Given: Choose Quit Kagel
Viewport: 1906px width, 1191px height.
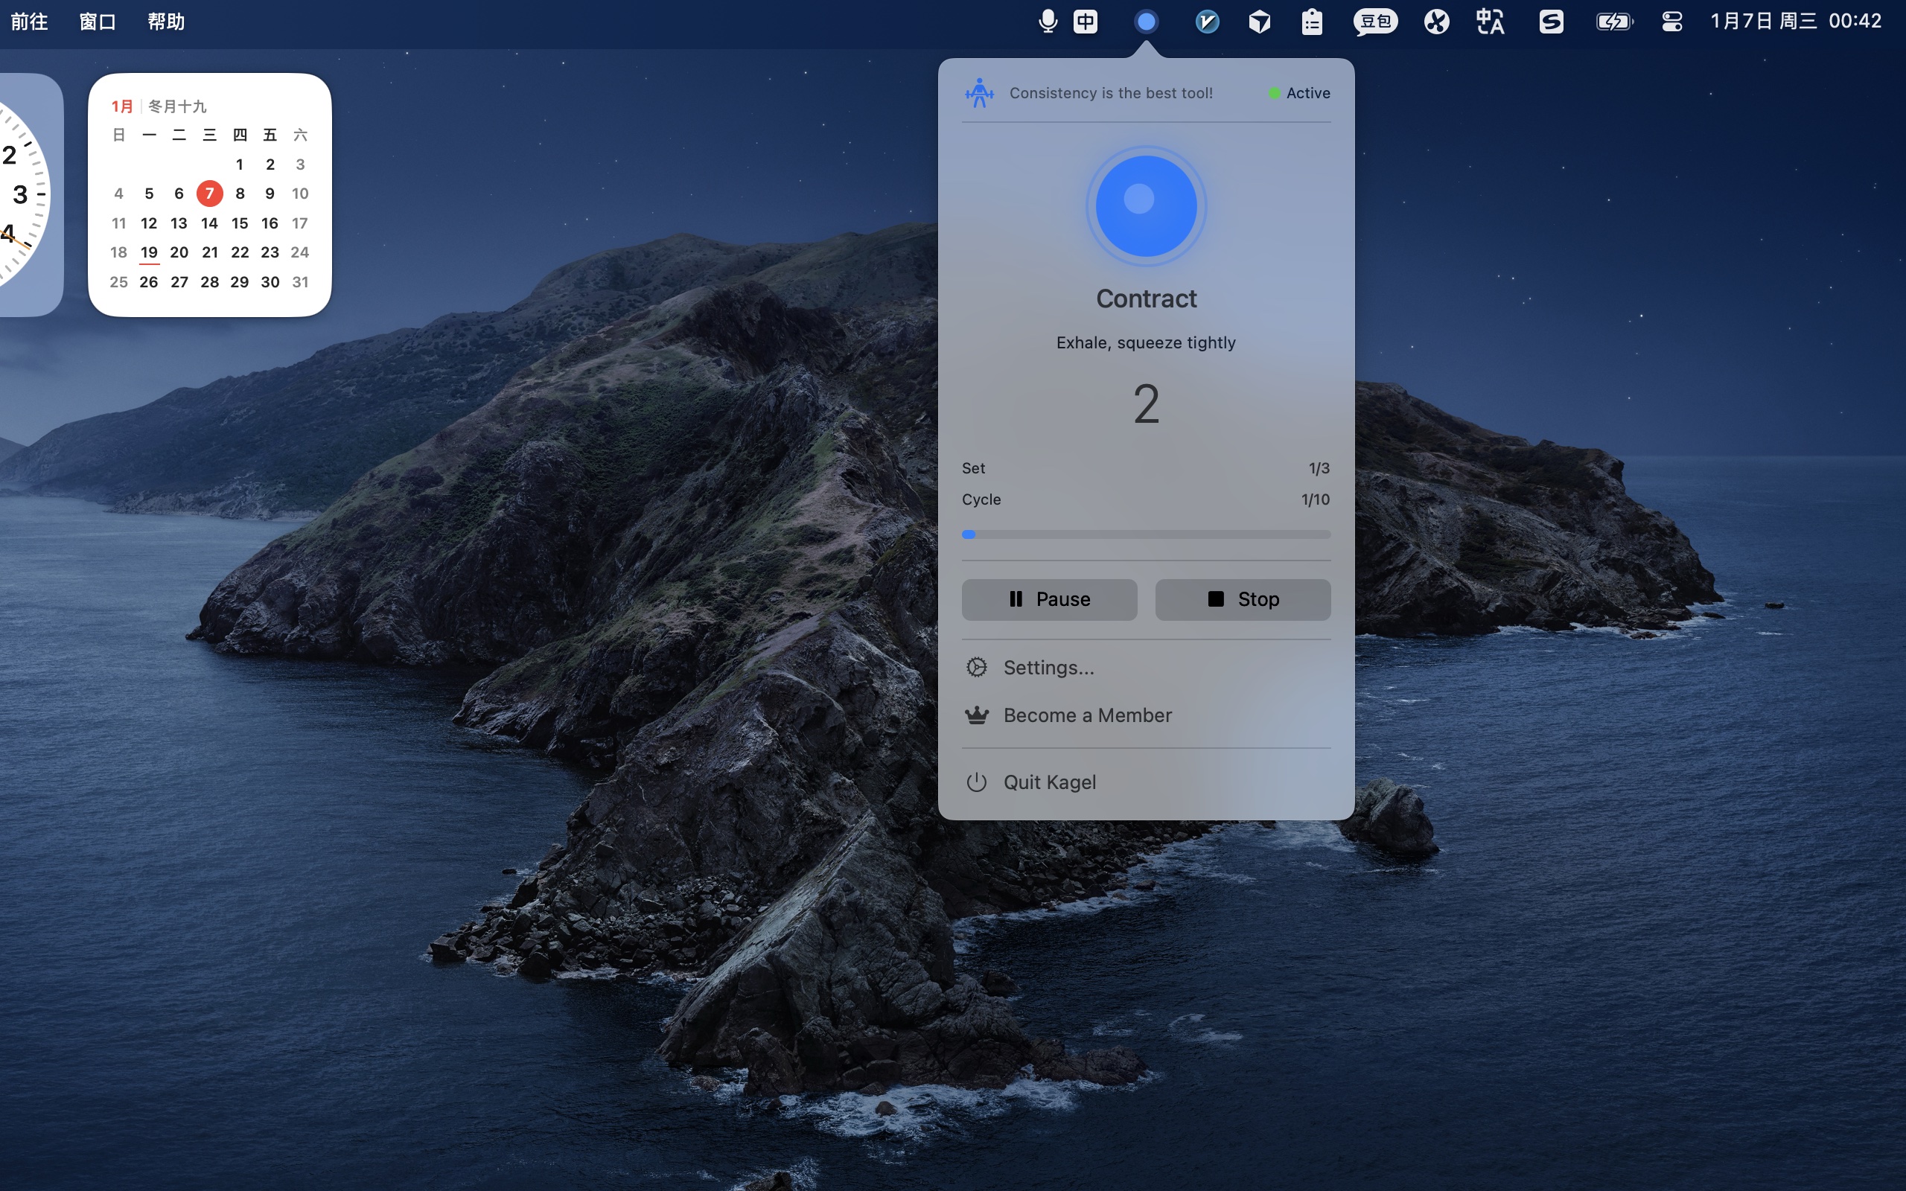Looking at the screenshot, I should coord(1049,782).
